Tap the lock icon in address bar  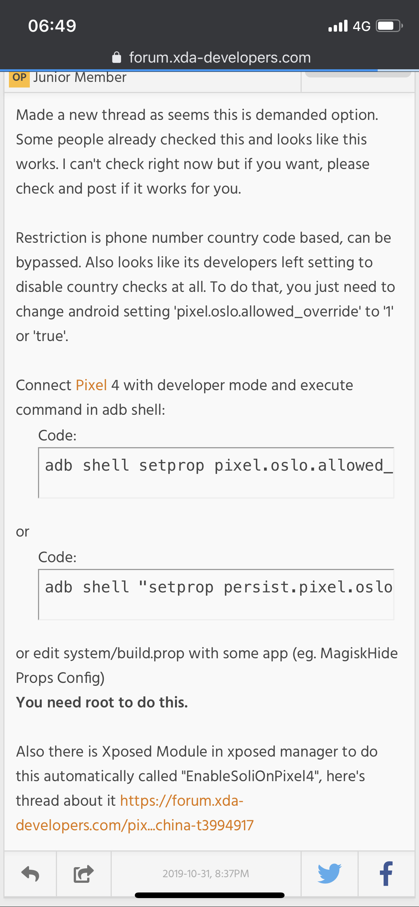pyautogui.click(x=117, y=58)
